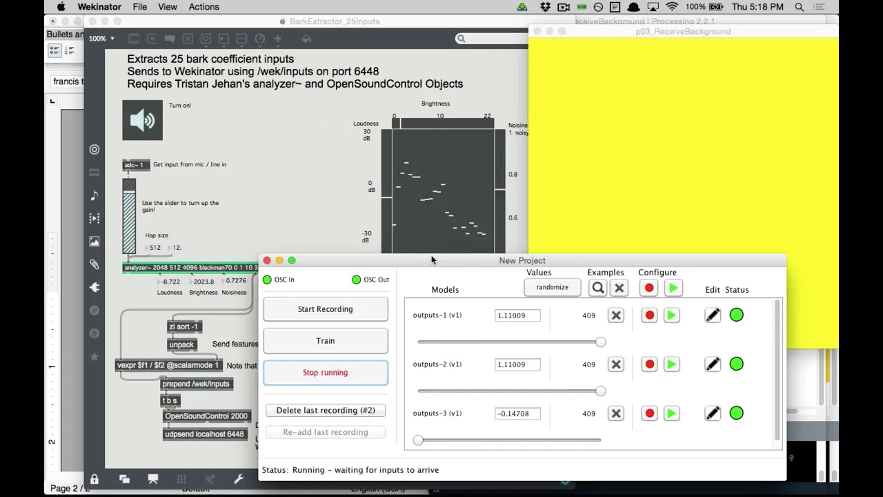Add a message box from Max toolbar

tap(152, 39)
